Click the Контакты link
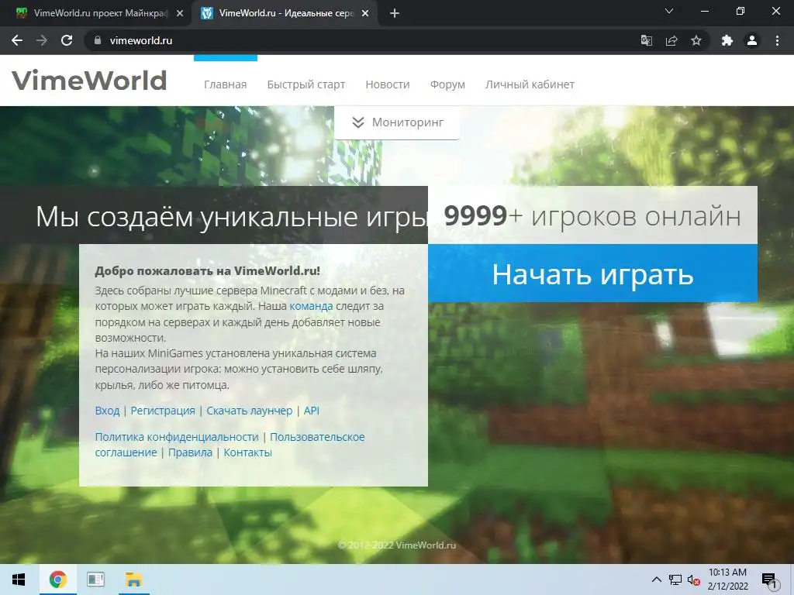The height and width of the screenshot is (595, 794). pyautogui.click(x=247, y=452)
